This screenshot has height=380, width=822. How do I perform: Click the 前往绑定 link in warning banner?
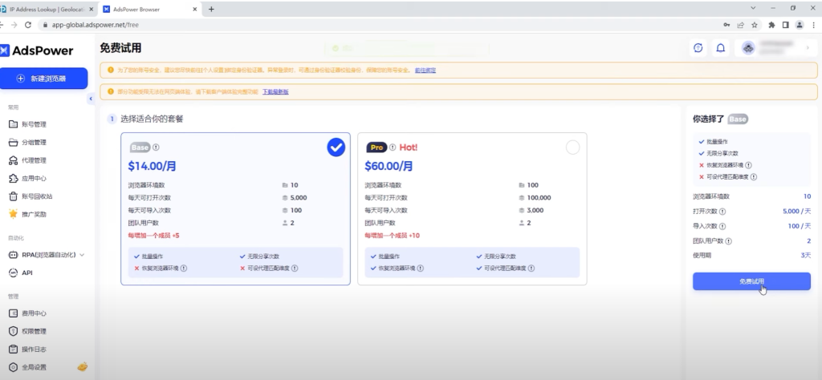tap(425, 70)
